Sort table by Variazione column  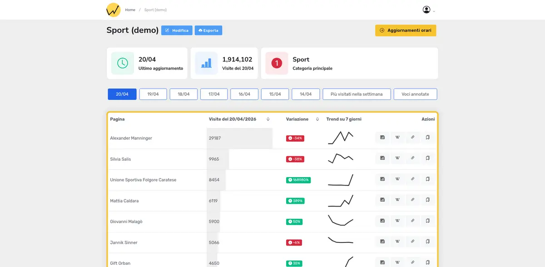(317, 119)
